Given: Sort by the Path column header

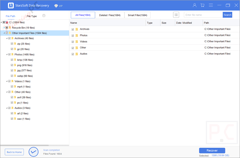Looking at the screenshot, I should 221,23.
